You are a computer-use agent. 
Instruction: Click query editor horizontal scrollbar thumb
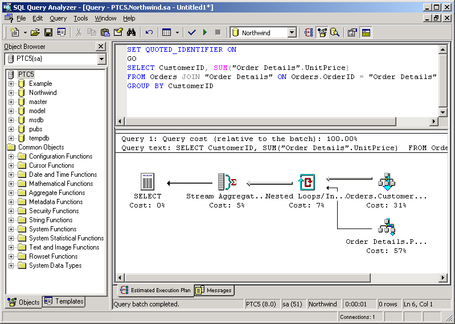(x=260, y=121)
